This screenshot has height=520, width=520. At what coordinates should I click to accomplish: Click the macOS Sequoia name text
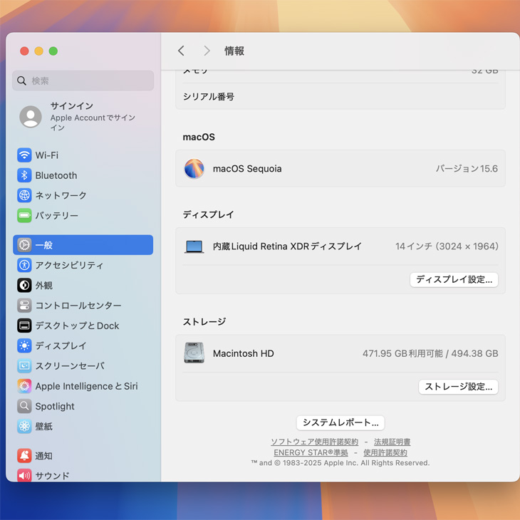coord(247,169)
